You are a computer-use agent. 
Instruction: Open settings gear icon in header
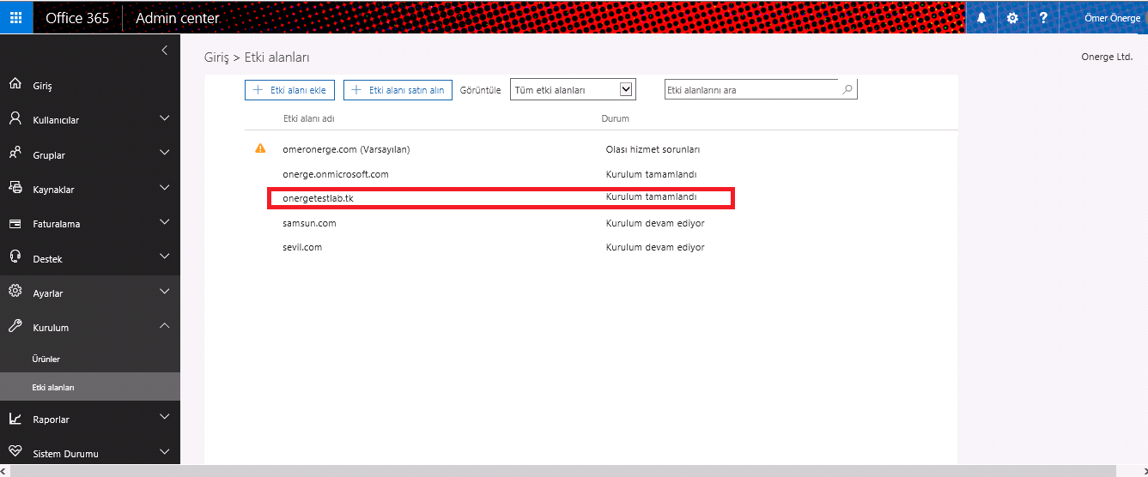(1012, 17)
